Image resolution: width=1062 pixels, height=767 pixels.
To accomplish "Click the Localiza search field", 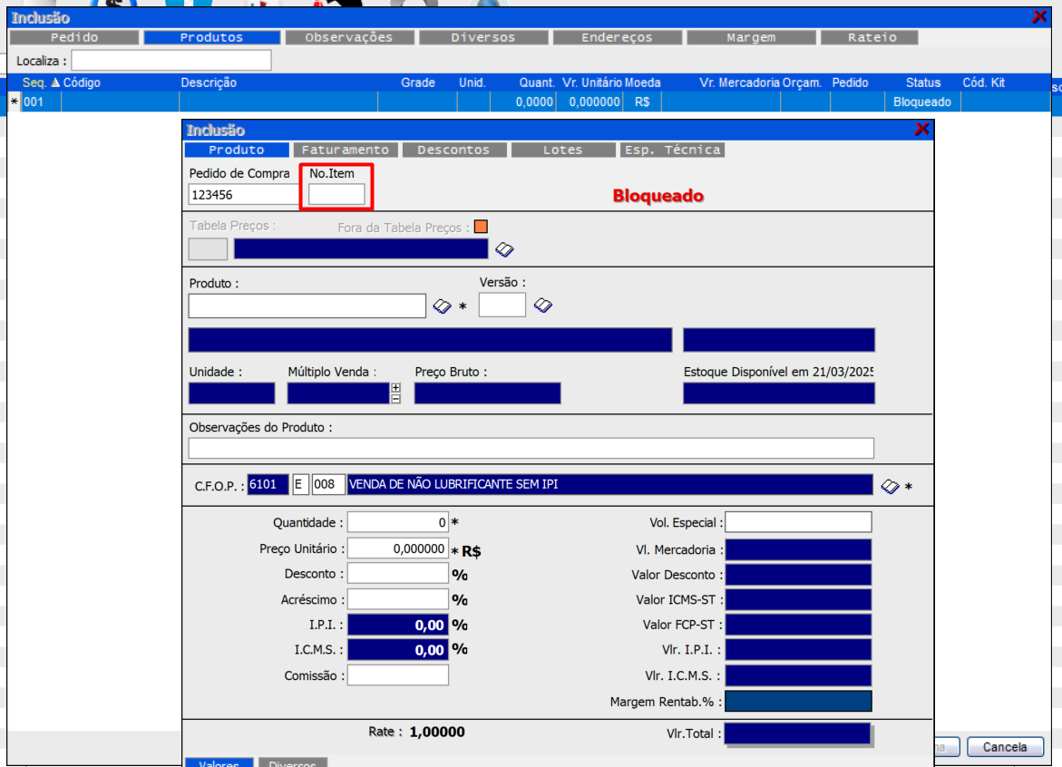I will point(171,61).
